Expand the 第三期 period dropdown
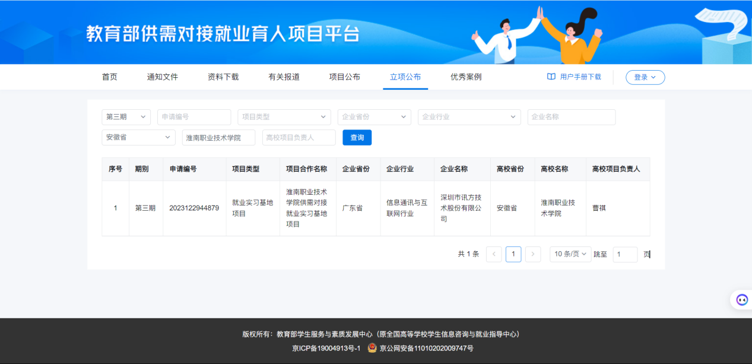The width and height of the screenshot is (752, 364). [126, 117]
